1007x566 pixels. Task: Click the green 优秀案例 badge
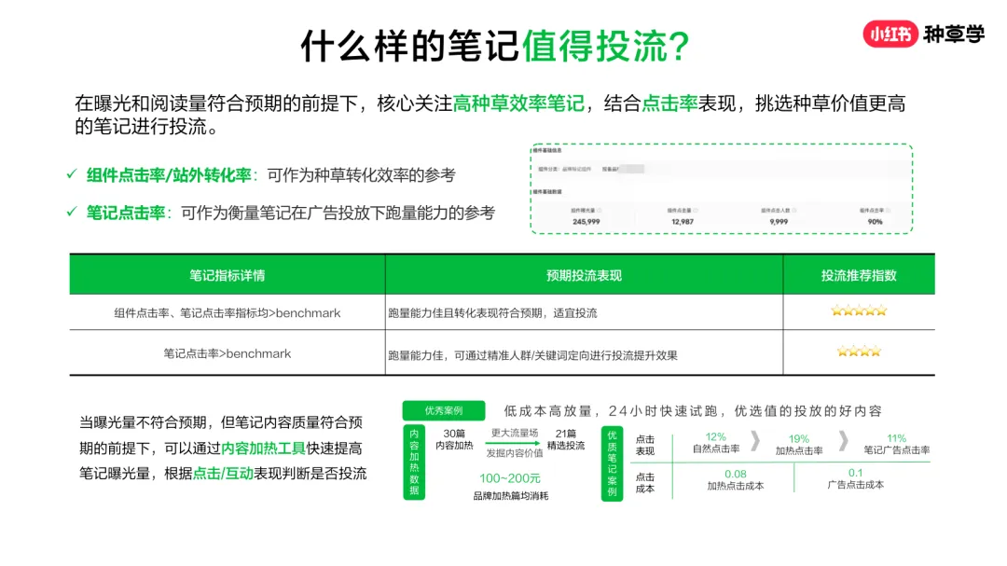tap(444, 410)
